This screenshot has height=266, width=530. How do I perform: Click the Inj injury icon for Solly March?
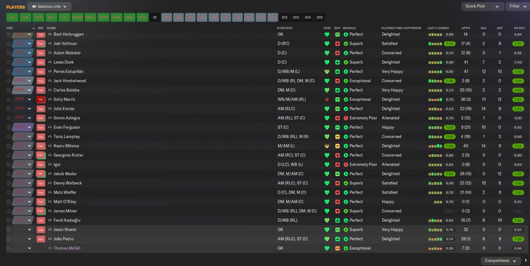(41, 99)
